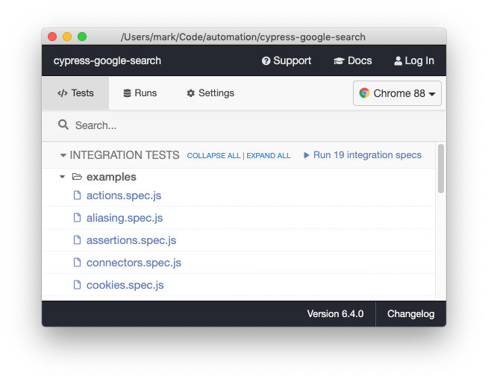Click file icon beside cookies.spec.js
This screenshot has height=382, width=488.
(x=77, y=285)
